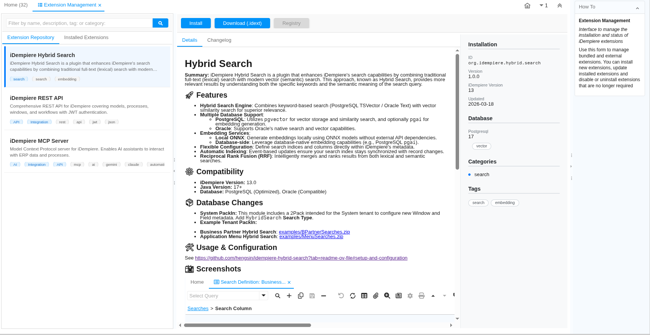Screen dimensions: 650x335
Task: Click the right How To splitter collapse arrow
Action: (x=571, y=167)
